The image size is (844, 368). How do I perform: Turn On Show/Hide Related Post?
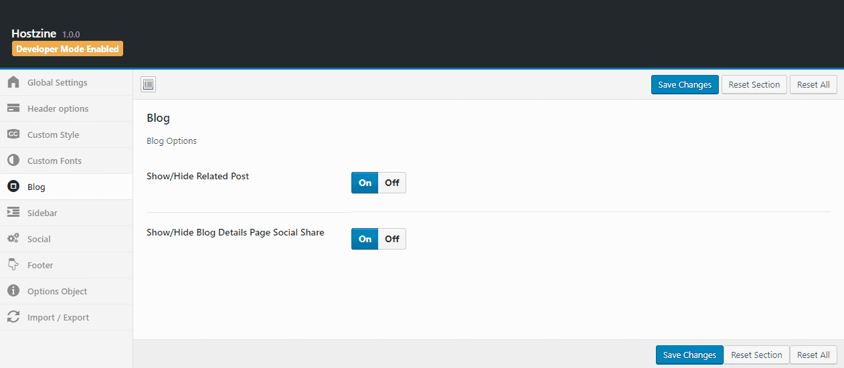coord(365,183)
